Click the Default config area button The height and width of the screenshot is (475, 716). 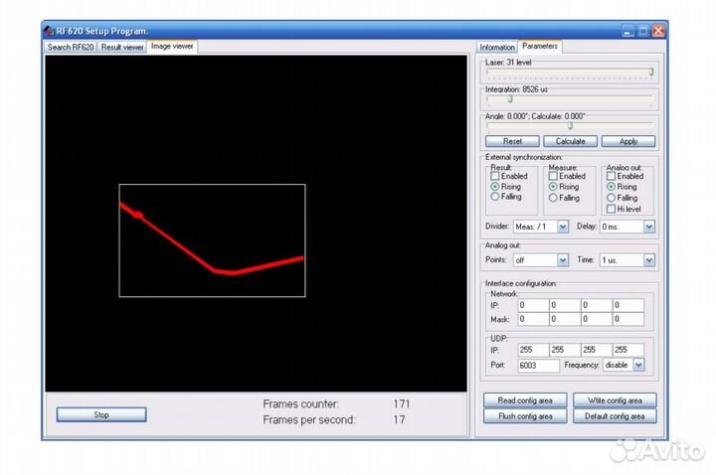[x=615, y=416]
